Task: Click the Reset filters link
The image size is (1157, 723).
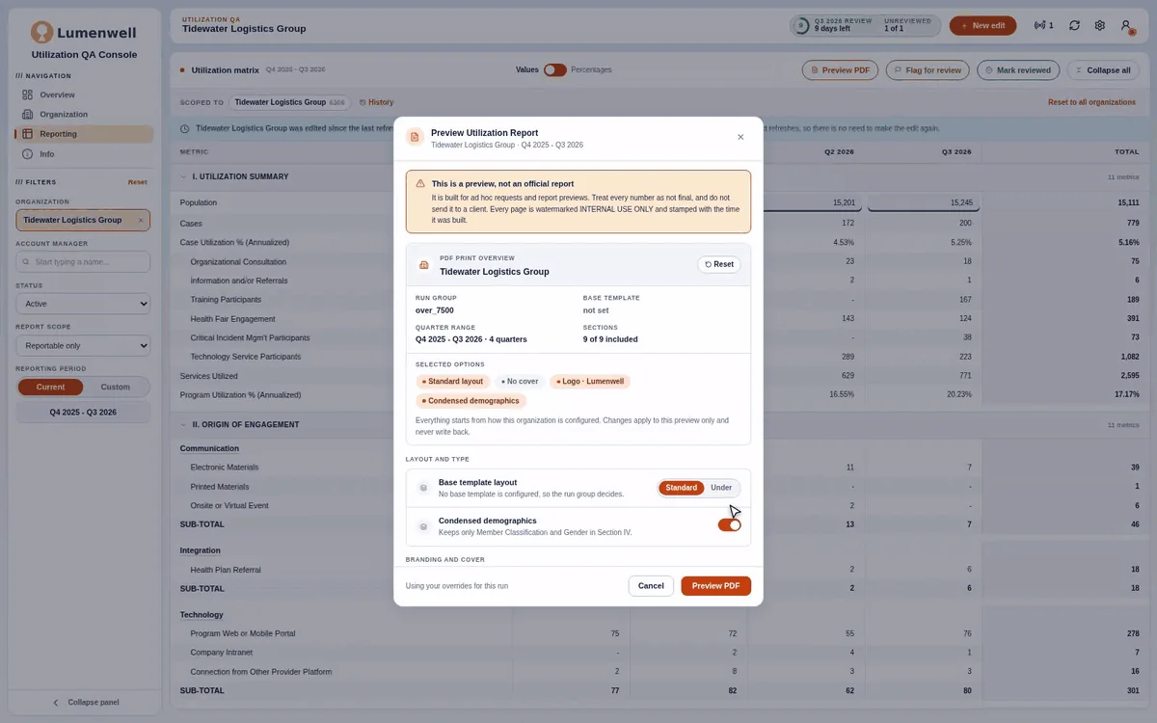Action: pyautogui.click(x=138, y=182)
